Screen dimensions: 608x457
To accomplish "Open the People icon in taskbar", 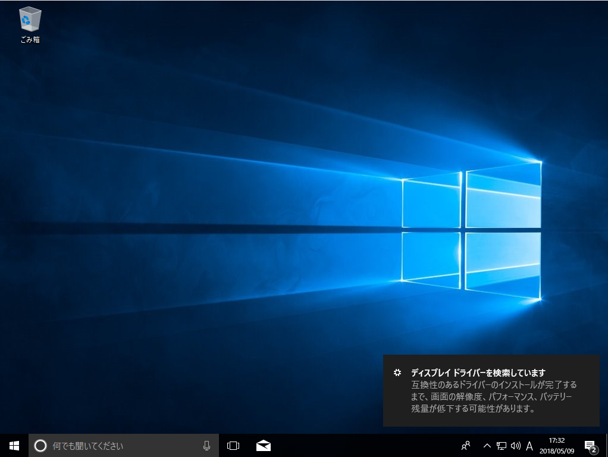I will 466,446.
